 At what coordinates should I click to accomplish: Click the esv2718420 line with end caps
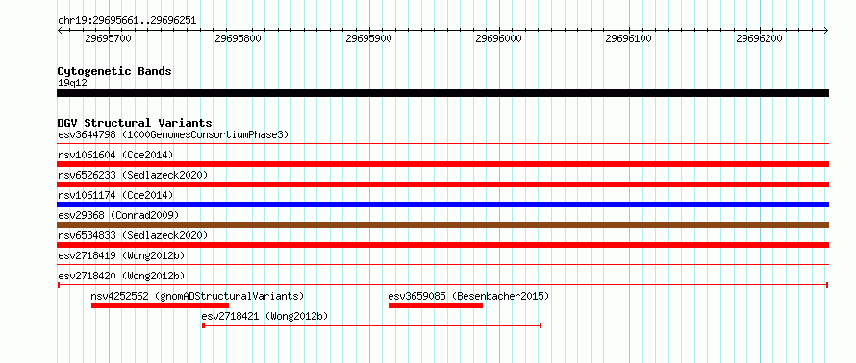point(442,285)
